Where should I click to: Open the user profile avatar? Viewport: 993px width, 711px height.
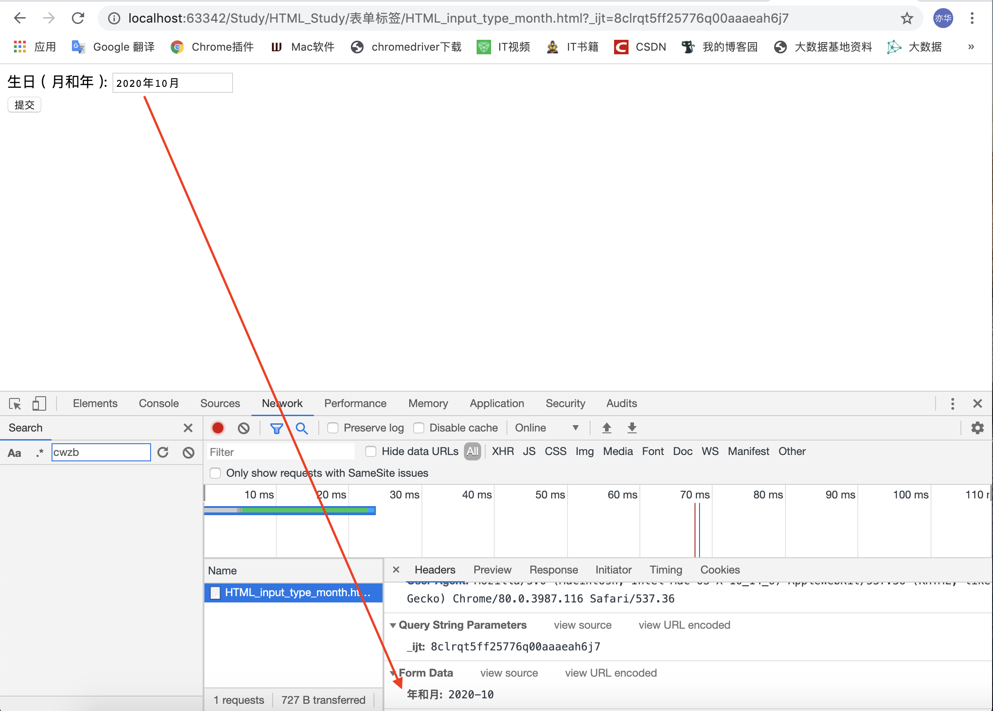coord(943,18)
